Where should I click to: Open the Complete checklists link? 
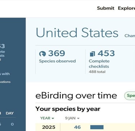coord(99,64)
